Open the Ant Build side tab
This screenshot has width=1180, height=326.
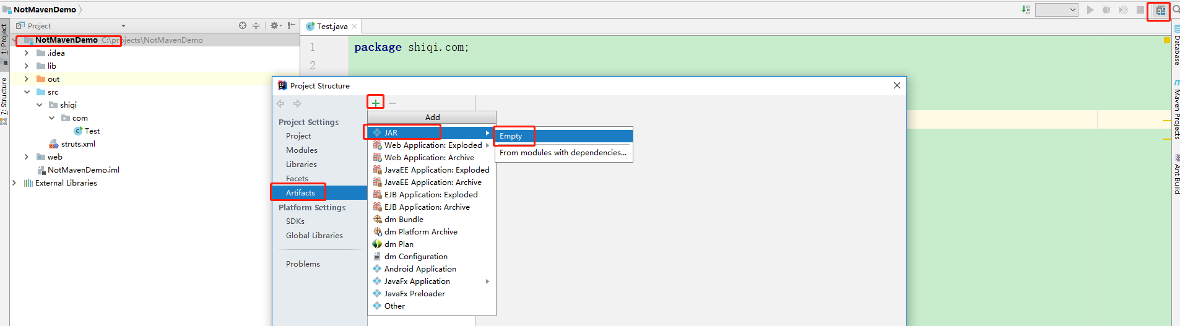1176,174
